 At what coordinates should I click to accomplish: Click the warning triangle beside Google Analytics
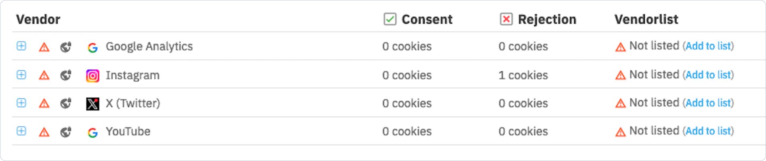(x=44, y=47)
